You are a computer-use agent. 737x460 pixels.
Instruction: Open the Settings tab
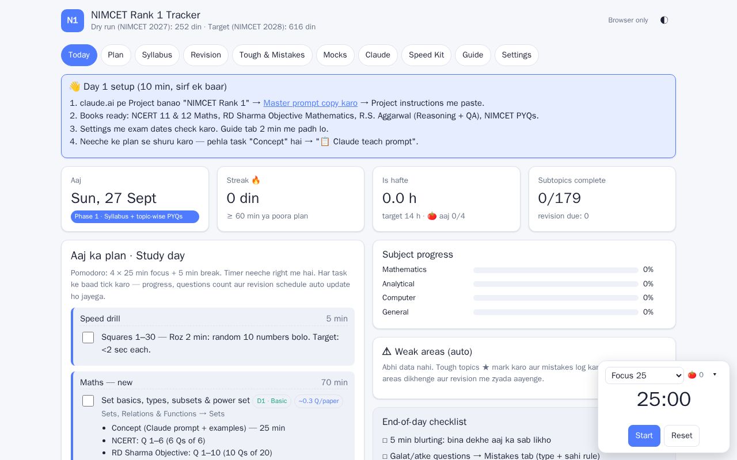pyautogui.click(x=516, y=55)
